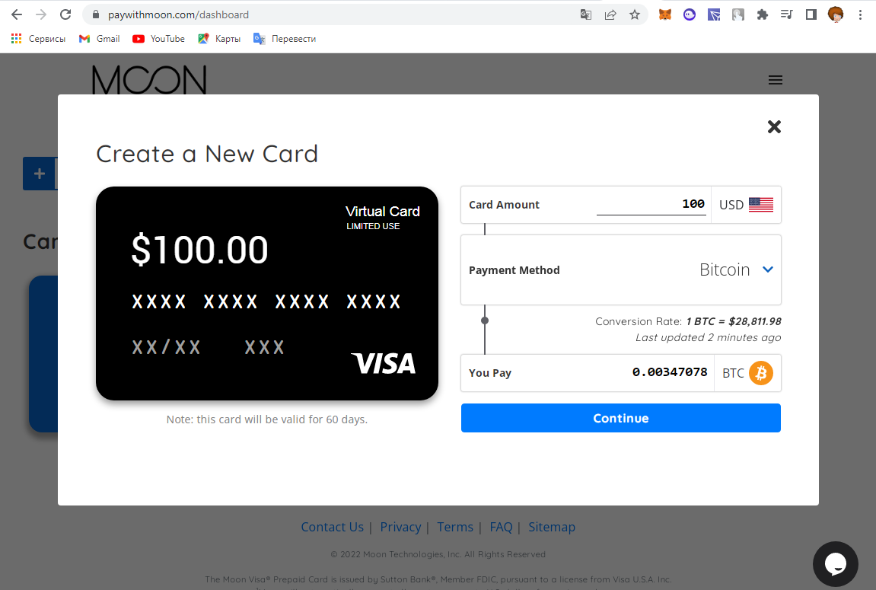Click the USD currency flag selector
Image resolution: width=876 pixels, height=590 pixels.
coord(746,205)
